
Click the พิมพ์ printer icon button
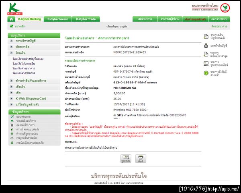141,158
